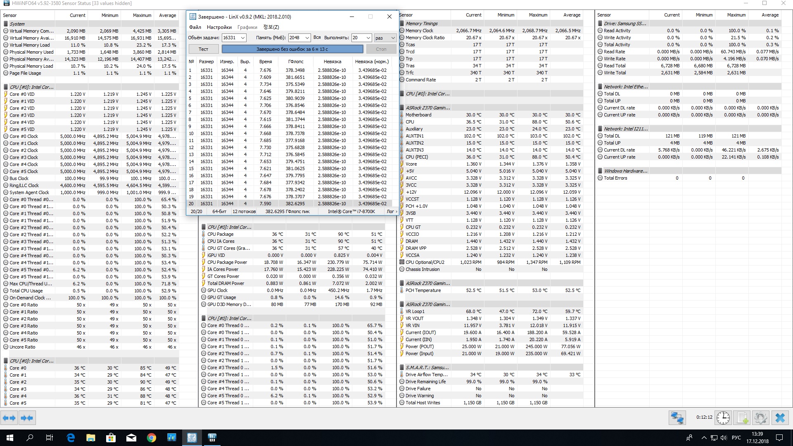793x446 pixels.
Task: Launch Chrome from the taskbar
Action: [151, 438]
